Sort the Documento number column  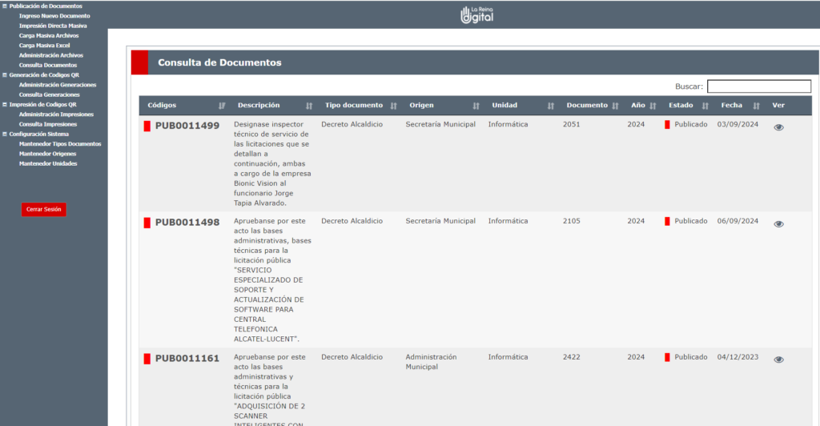(615, 106)
